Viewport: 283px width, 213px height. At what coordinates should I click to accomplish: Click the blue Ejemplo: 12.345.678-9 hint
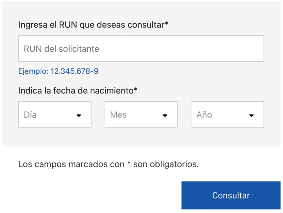point(58,71)
